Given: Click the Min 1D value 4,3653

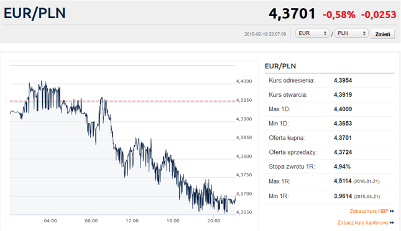Looking at the screenshot, I should (x=343, y=124).
